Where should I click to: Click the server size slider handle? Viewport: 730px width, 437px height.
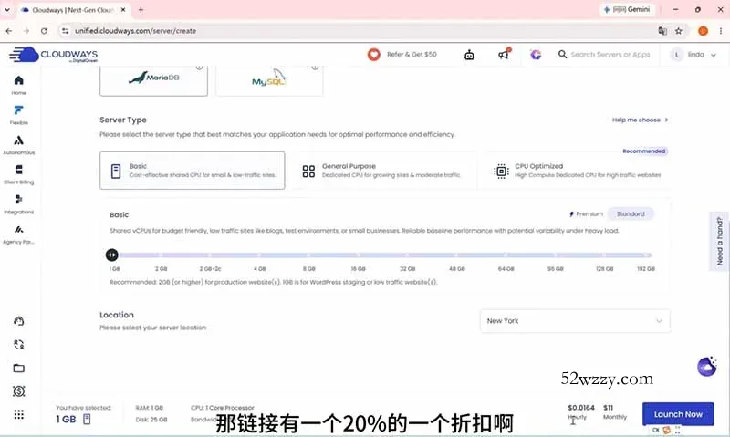coord(111,255)
